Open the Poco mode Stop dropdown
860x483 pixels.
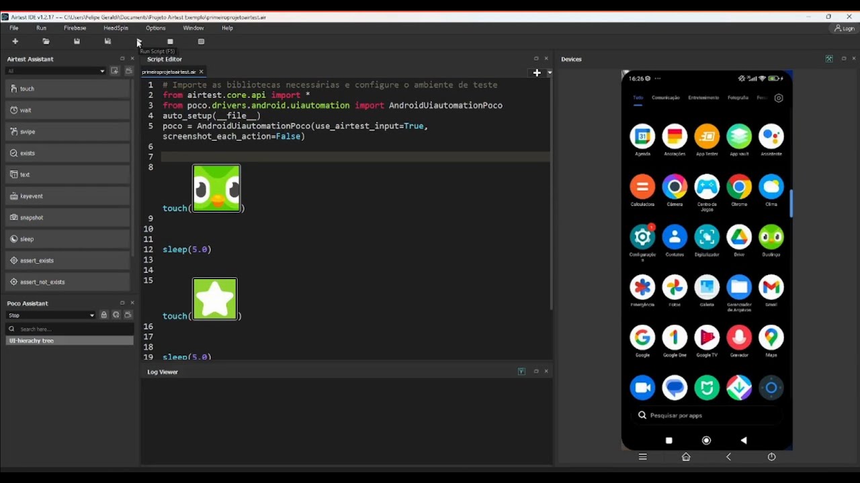(x=51, y=315)
